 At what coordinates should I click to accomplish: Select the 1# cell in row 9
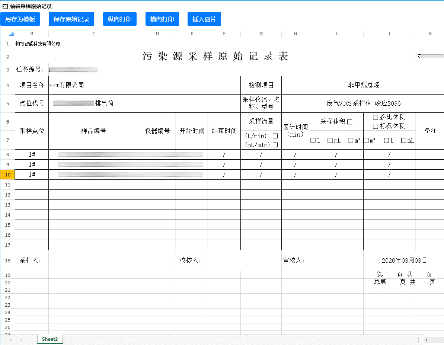coord(32,164)
